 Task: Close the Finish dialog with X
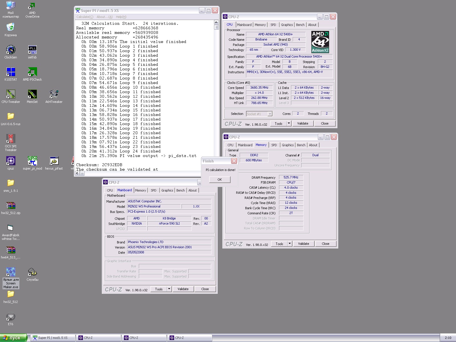pyautogui.click(x=234, y=161)
